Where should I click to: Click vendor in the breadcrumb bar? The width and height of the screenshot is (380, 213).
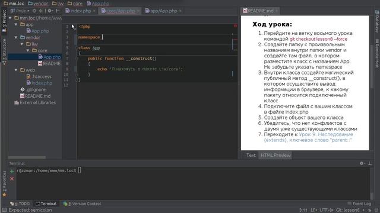pyautogui.click(x=38, y=4)
